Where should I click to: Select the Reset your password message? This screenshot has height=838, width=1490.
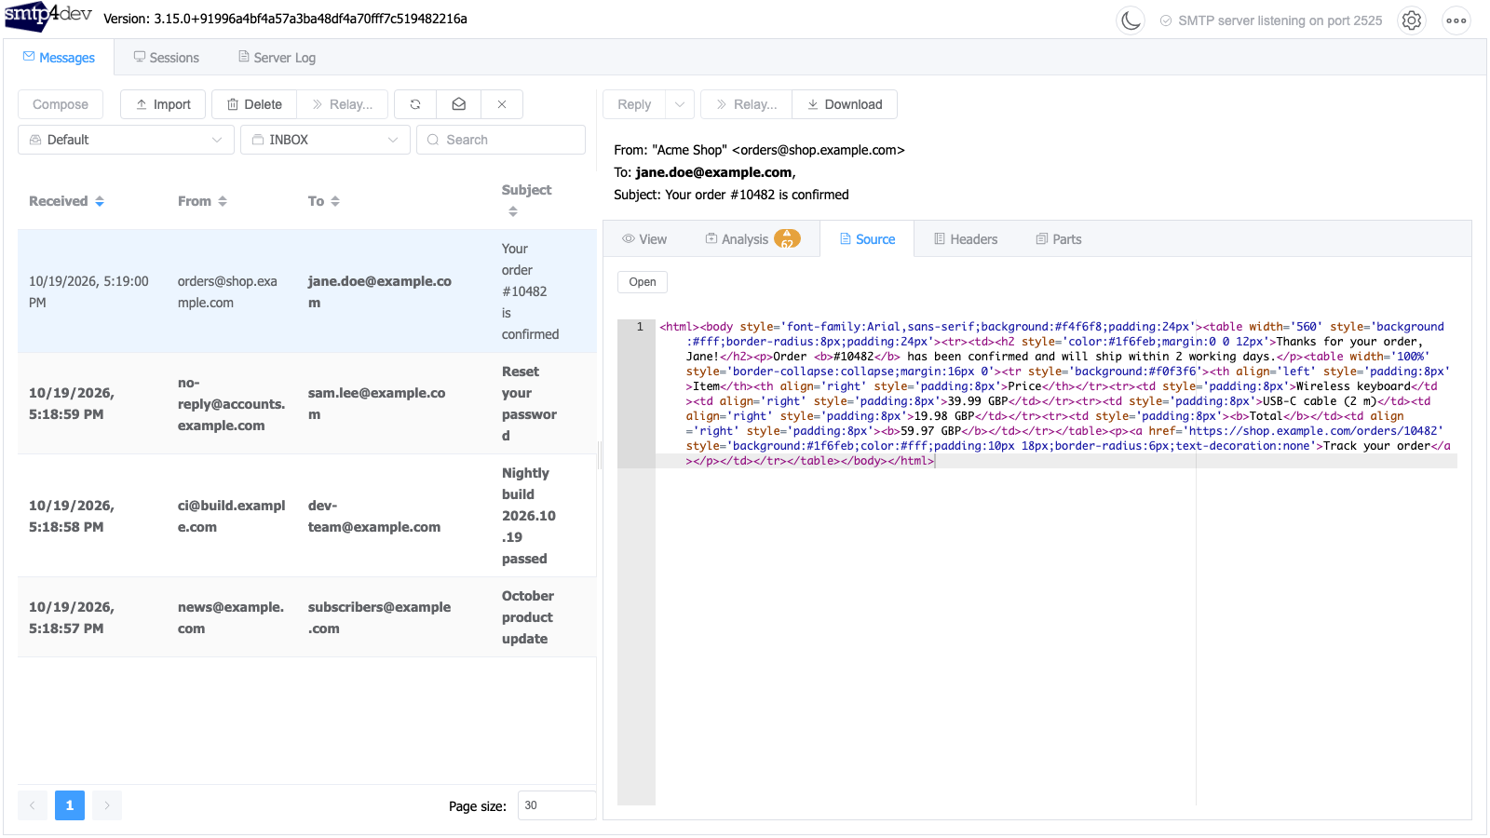click(x=306, y=403)
